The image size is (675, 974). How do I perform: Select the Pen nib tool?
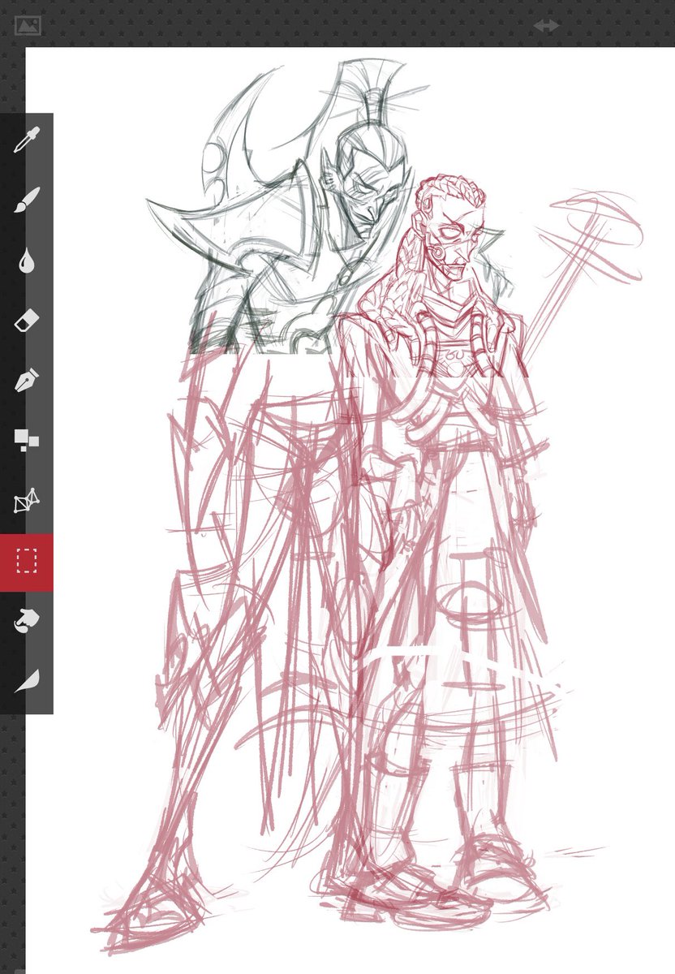(27, 380)
